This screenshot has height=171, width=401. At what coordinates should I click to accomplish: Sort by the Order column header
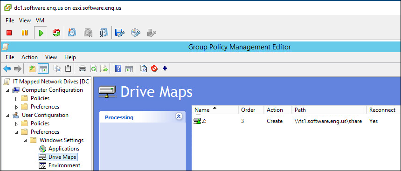click(251, 110)
